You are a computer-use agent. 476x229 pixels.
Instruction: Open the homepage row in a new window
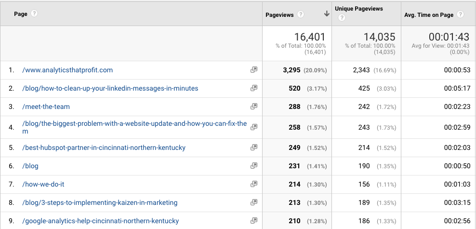[x=254, y=70]
